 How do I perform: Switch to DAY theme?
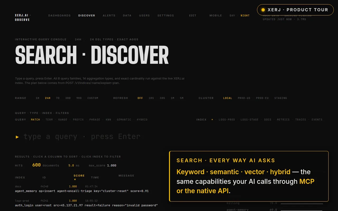232,16
